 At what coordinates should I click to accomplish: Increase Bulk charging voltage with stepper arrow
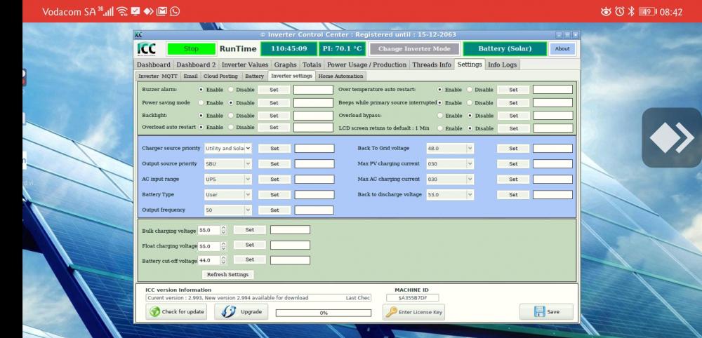pyautogui.click(x=223, y=228)
